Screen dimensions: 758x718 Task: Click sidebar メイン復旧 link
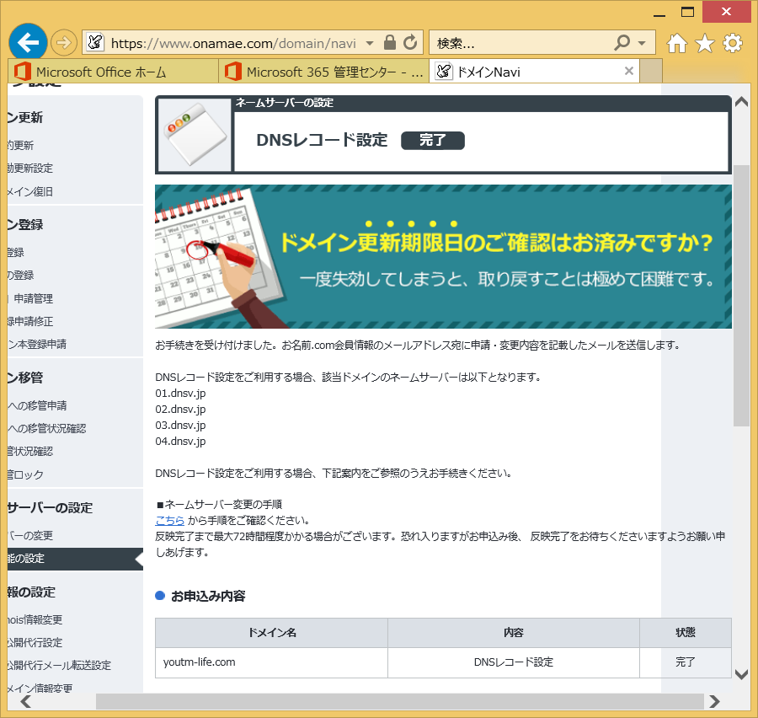pyautogui.click(x=30, y=191)
